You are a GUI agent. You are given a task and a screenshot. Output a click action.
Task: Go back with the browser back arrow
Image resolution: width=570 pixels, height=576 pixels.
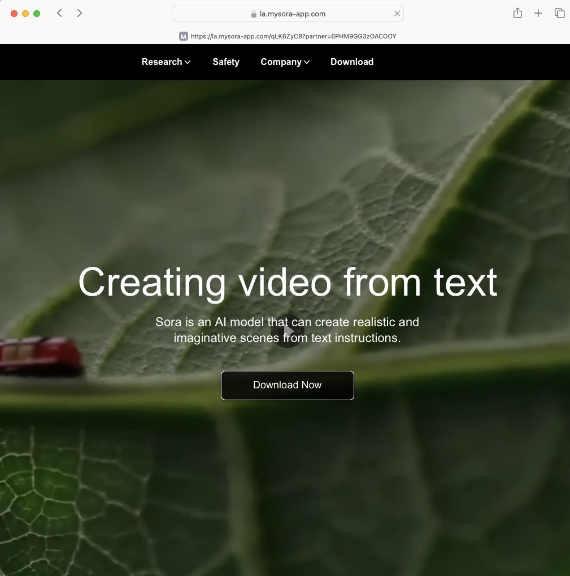pyautogui.click(x=59, y=13)
